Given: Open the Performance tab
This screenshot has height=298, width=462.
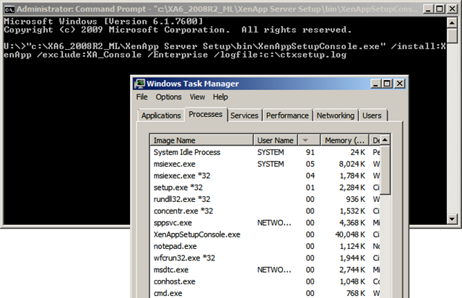Looking at the screenshot, I should (287, 115).
